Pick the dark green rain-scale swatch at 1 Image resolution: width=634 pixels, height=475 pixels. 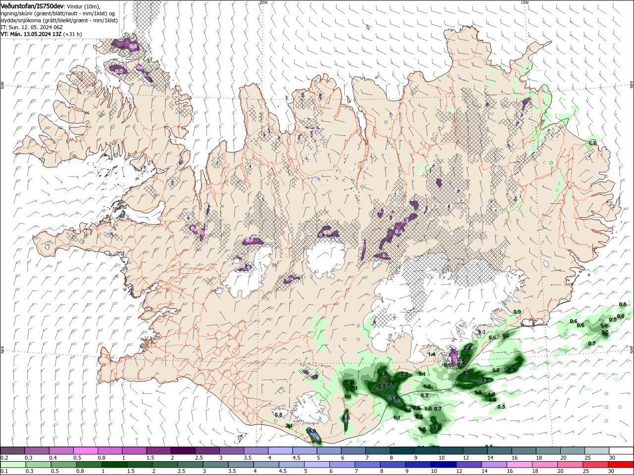point(114,465)
